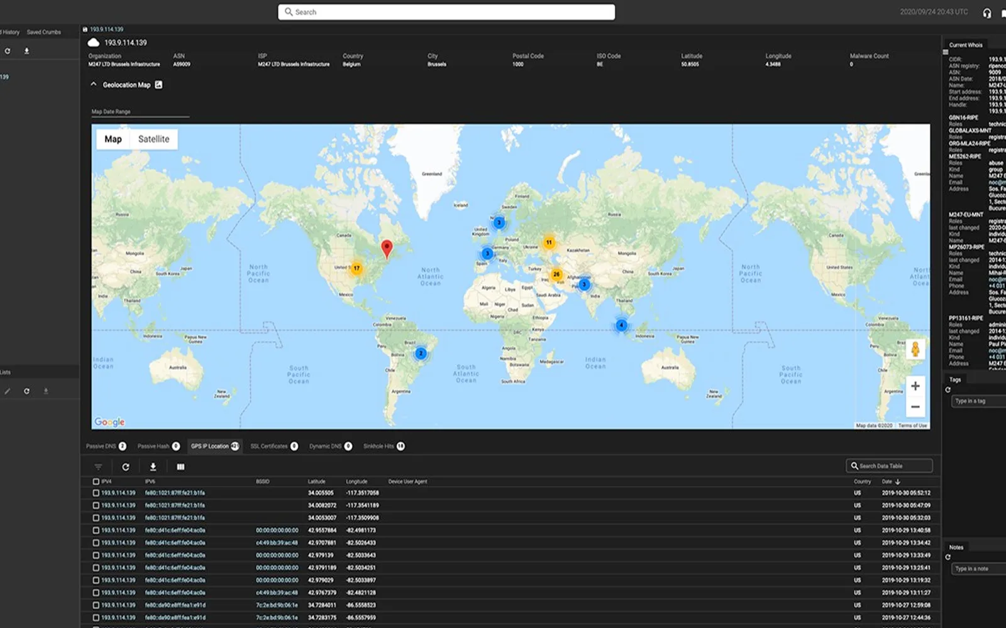Click the blue cluster marker labeled 2 in Brazil
1006x628 pixels.
pyautogui.click(x=421, y=354)
